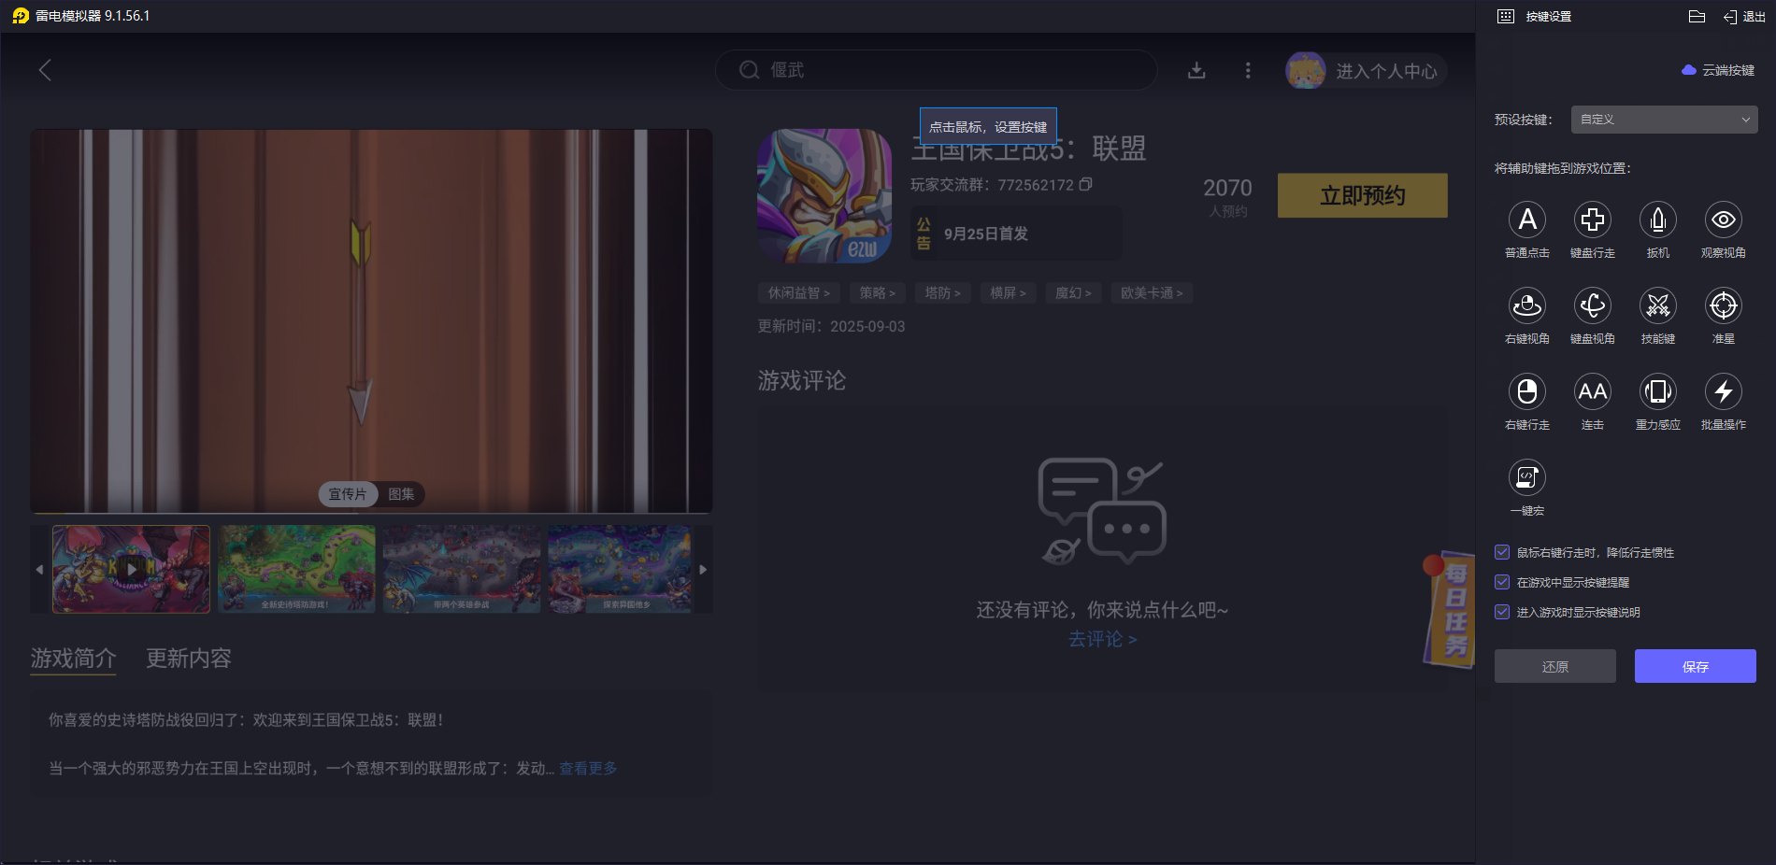Open 去评论 to write a comment
The height and width of the screenshot is (865, 1776).
pyautogui.click(x=1102, y=639)
